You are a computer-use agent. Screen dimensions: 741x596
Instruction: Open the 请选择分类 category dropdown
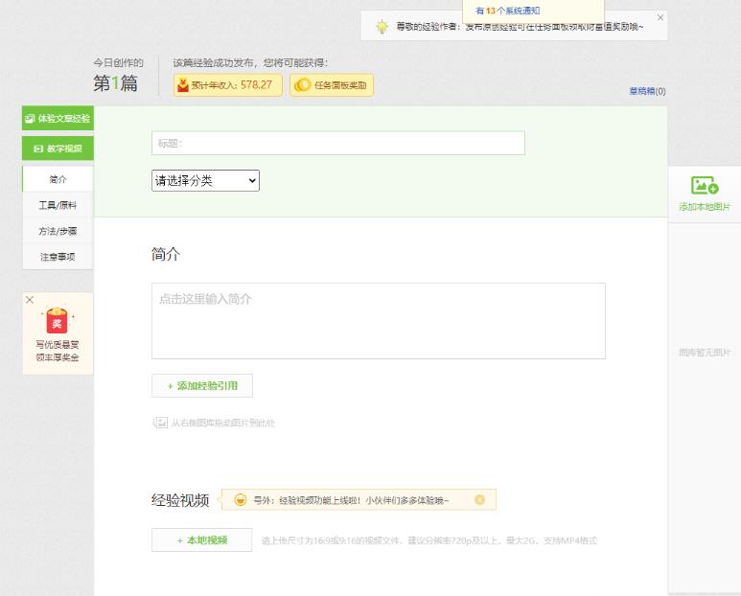pyautogui.click(x=205, y=180)
